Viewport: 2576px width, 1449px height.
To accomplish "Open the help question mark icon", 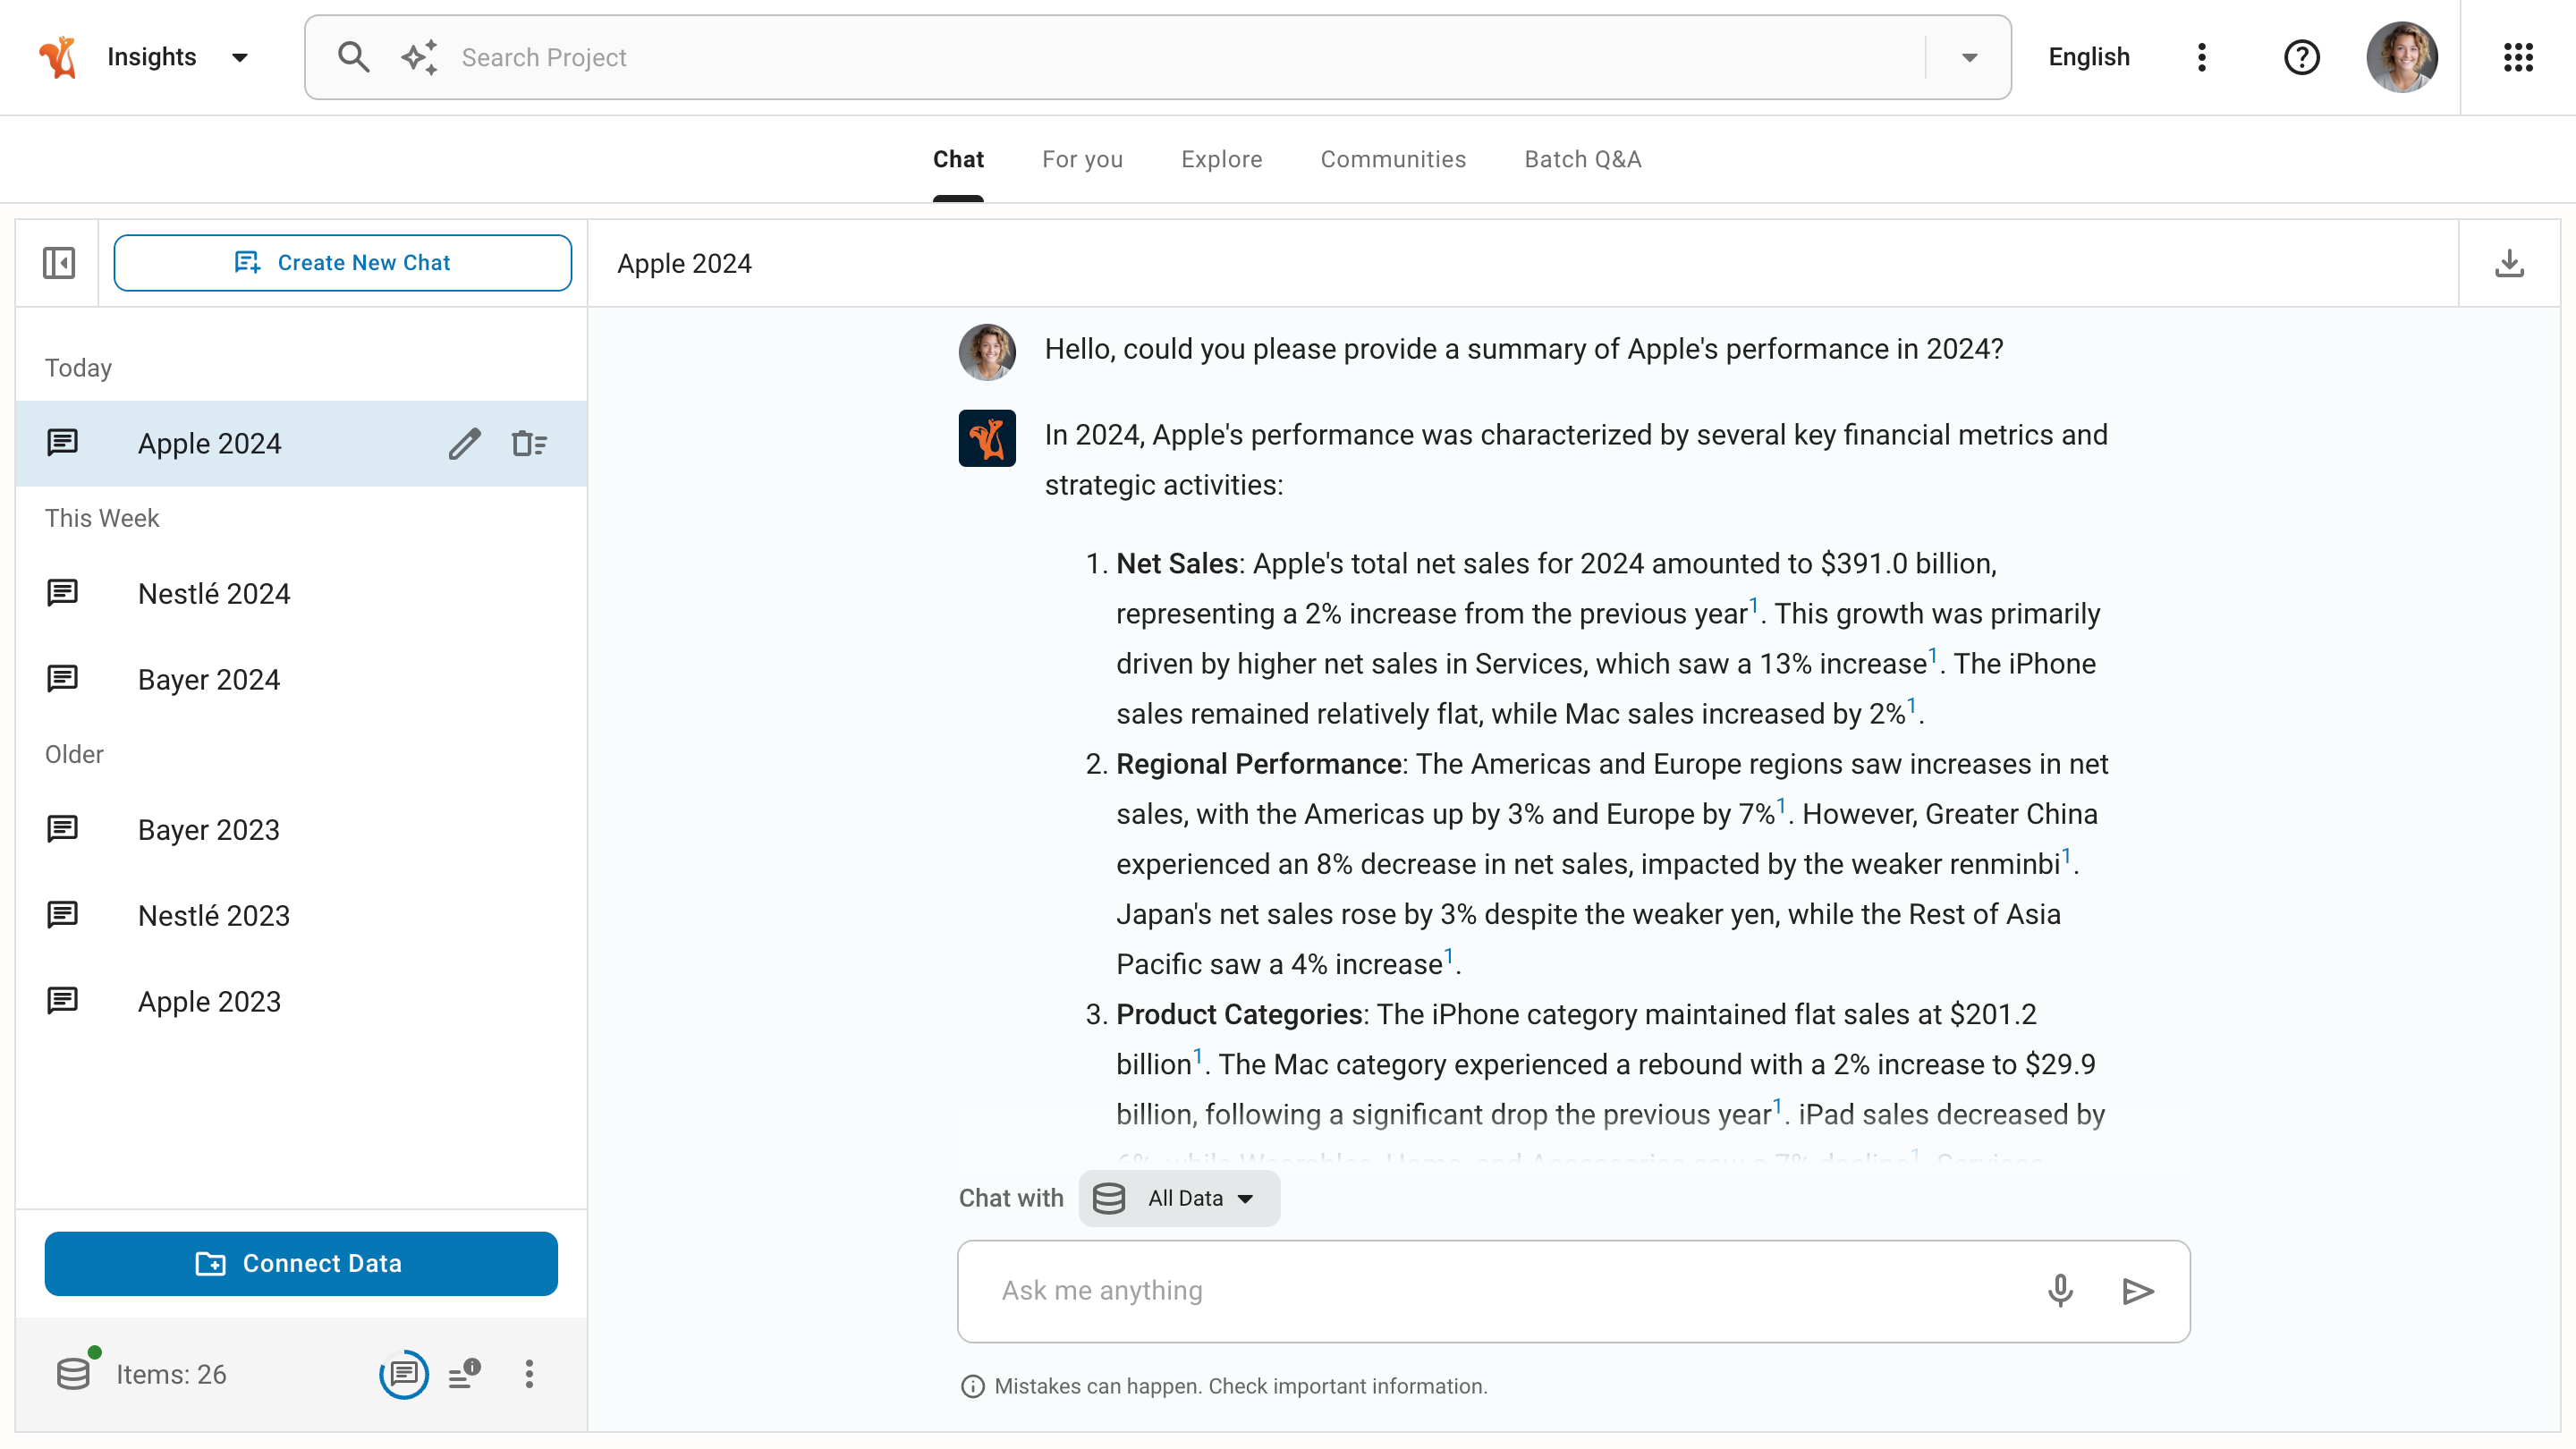I will tap(2301, 57).
